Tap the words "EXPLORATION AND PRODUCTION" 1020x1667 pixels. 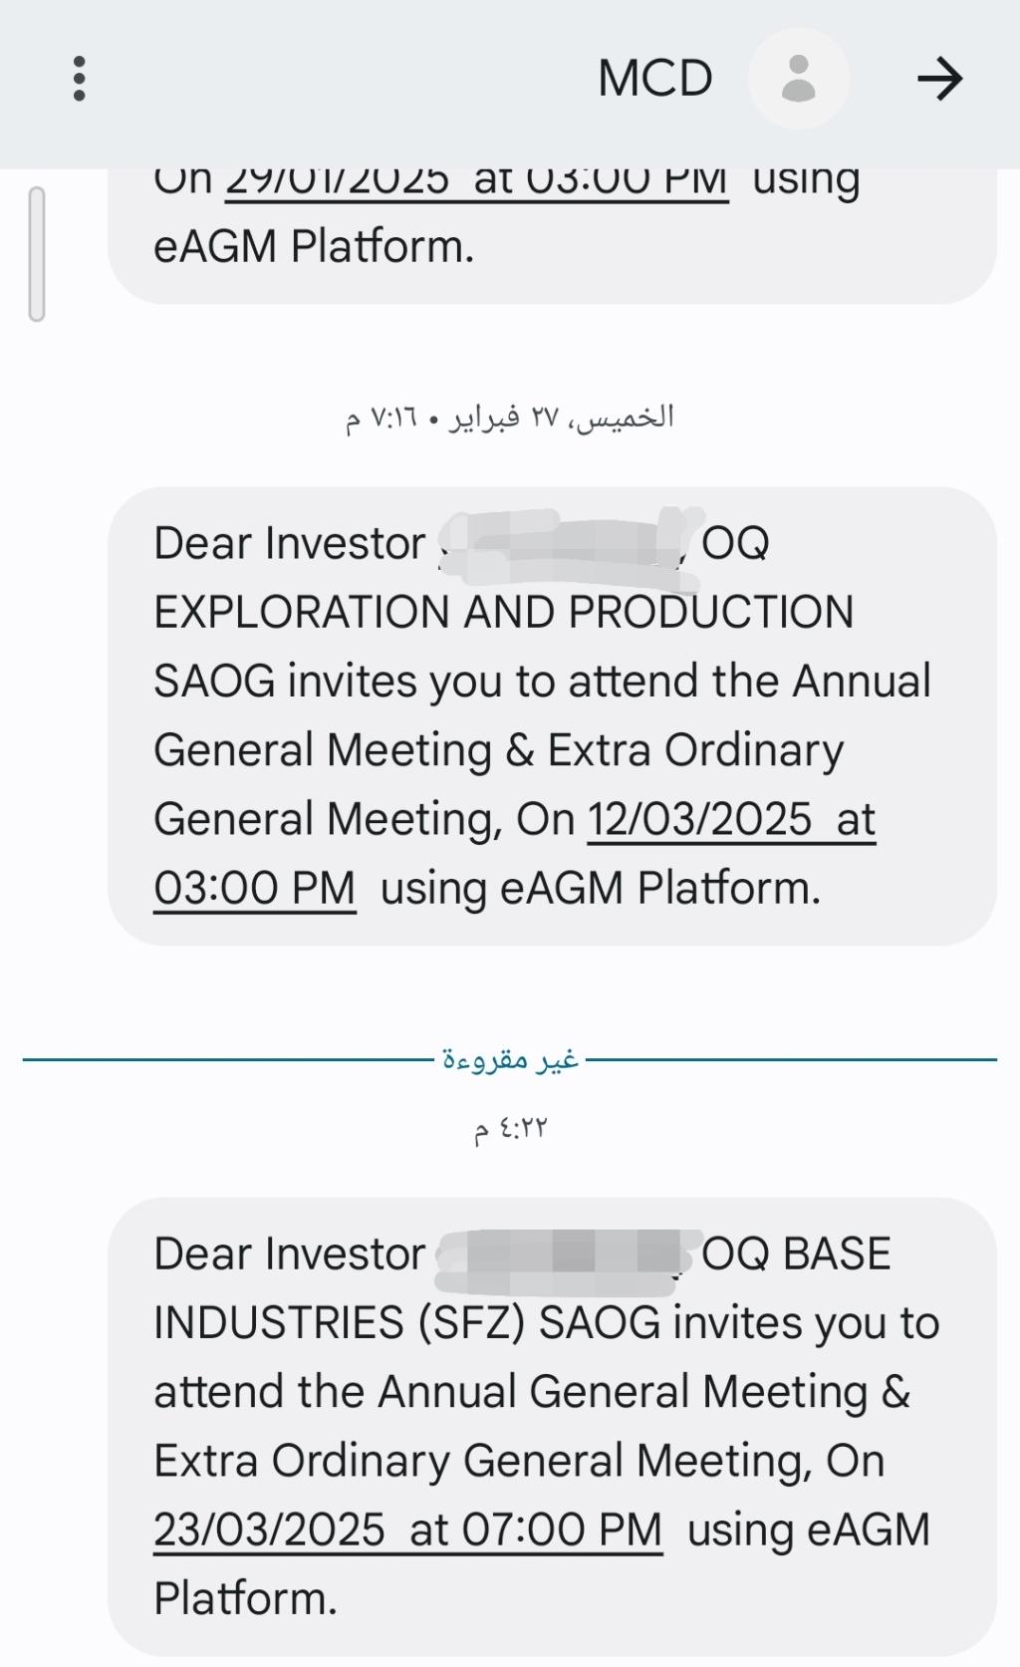tap(503, 612)
